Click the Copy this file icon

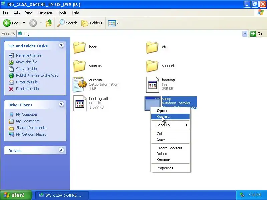(11, 69)
